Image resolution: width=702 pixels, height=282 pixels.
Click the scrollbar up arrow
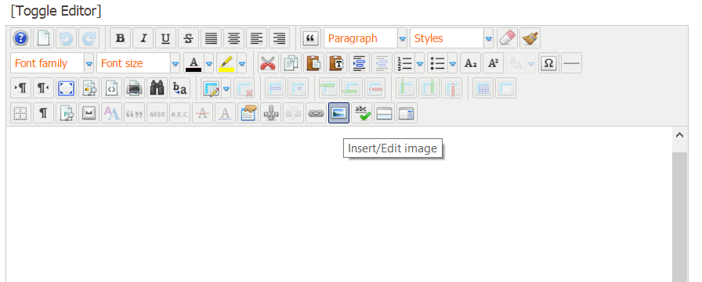tap(679, 135)
